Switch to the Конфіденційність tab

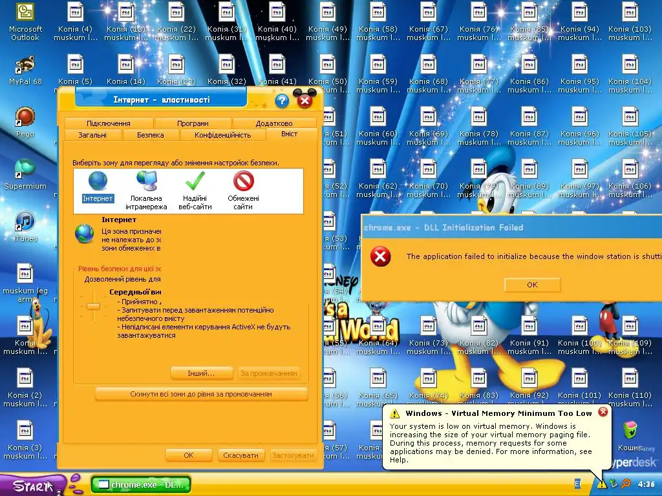(222, 135)
